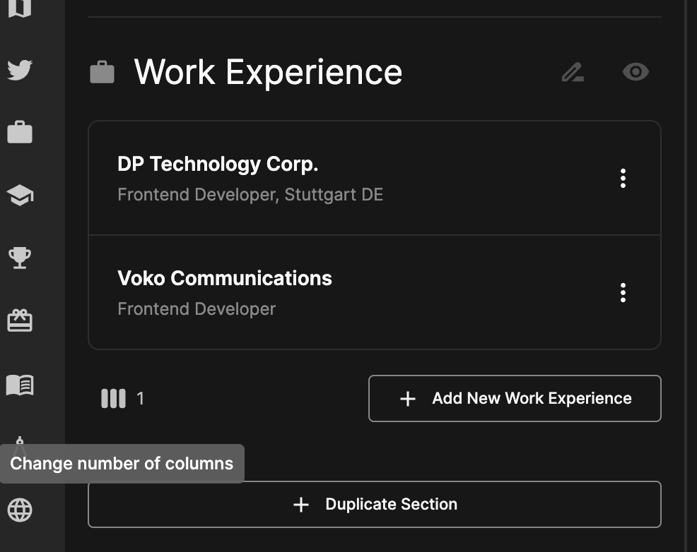The height and width of the screenshot is (552, 697).
Task: Click Duplicate Section
Action: tap(374, 504)
